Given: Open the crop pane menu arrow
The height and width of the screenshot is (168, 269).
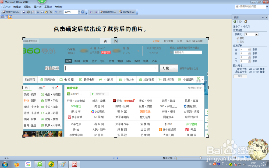Looking at the screenshot, I should (263, 17).
